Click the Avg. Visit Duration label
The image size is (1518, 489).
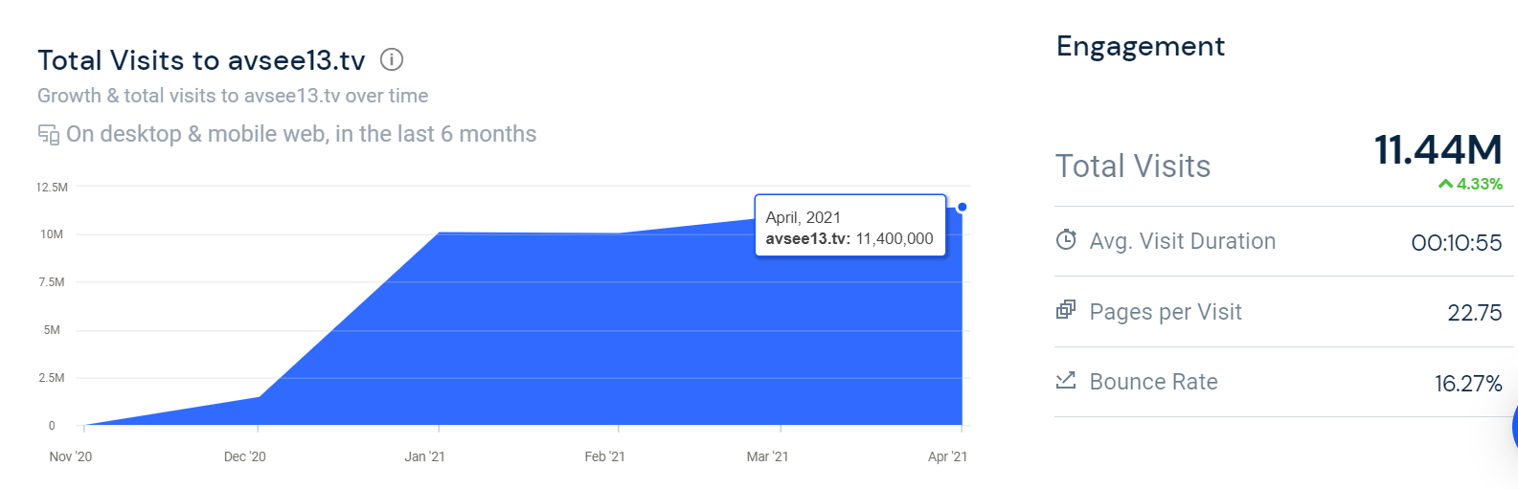pyautogui.click(x=1183, y=241)
